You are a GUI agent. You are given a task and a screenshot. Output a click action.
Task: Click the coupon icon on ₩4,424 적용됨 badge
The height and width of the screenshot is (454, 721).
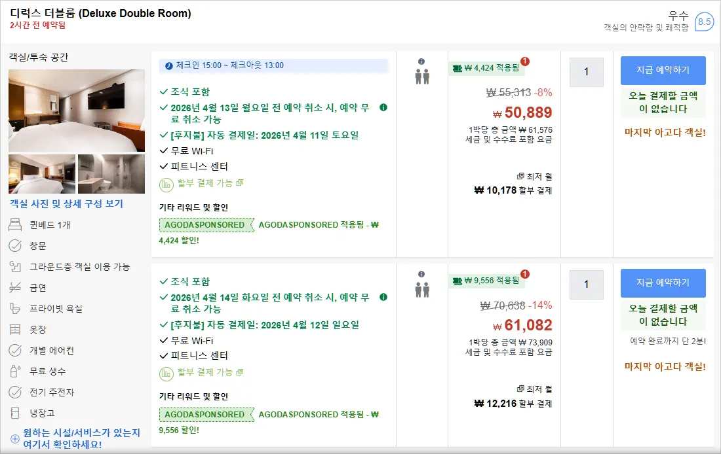tap(457, 69)
